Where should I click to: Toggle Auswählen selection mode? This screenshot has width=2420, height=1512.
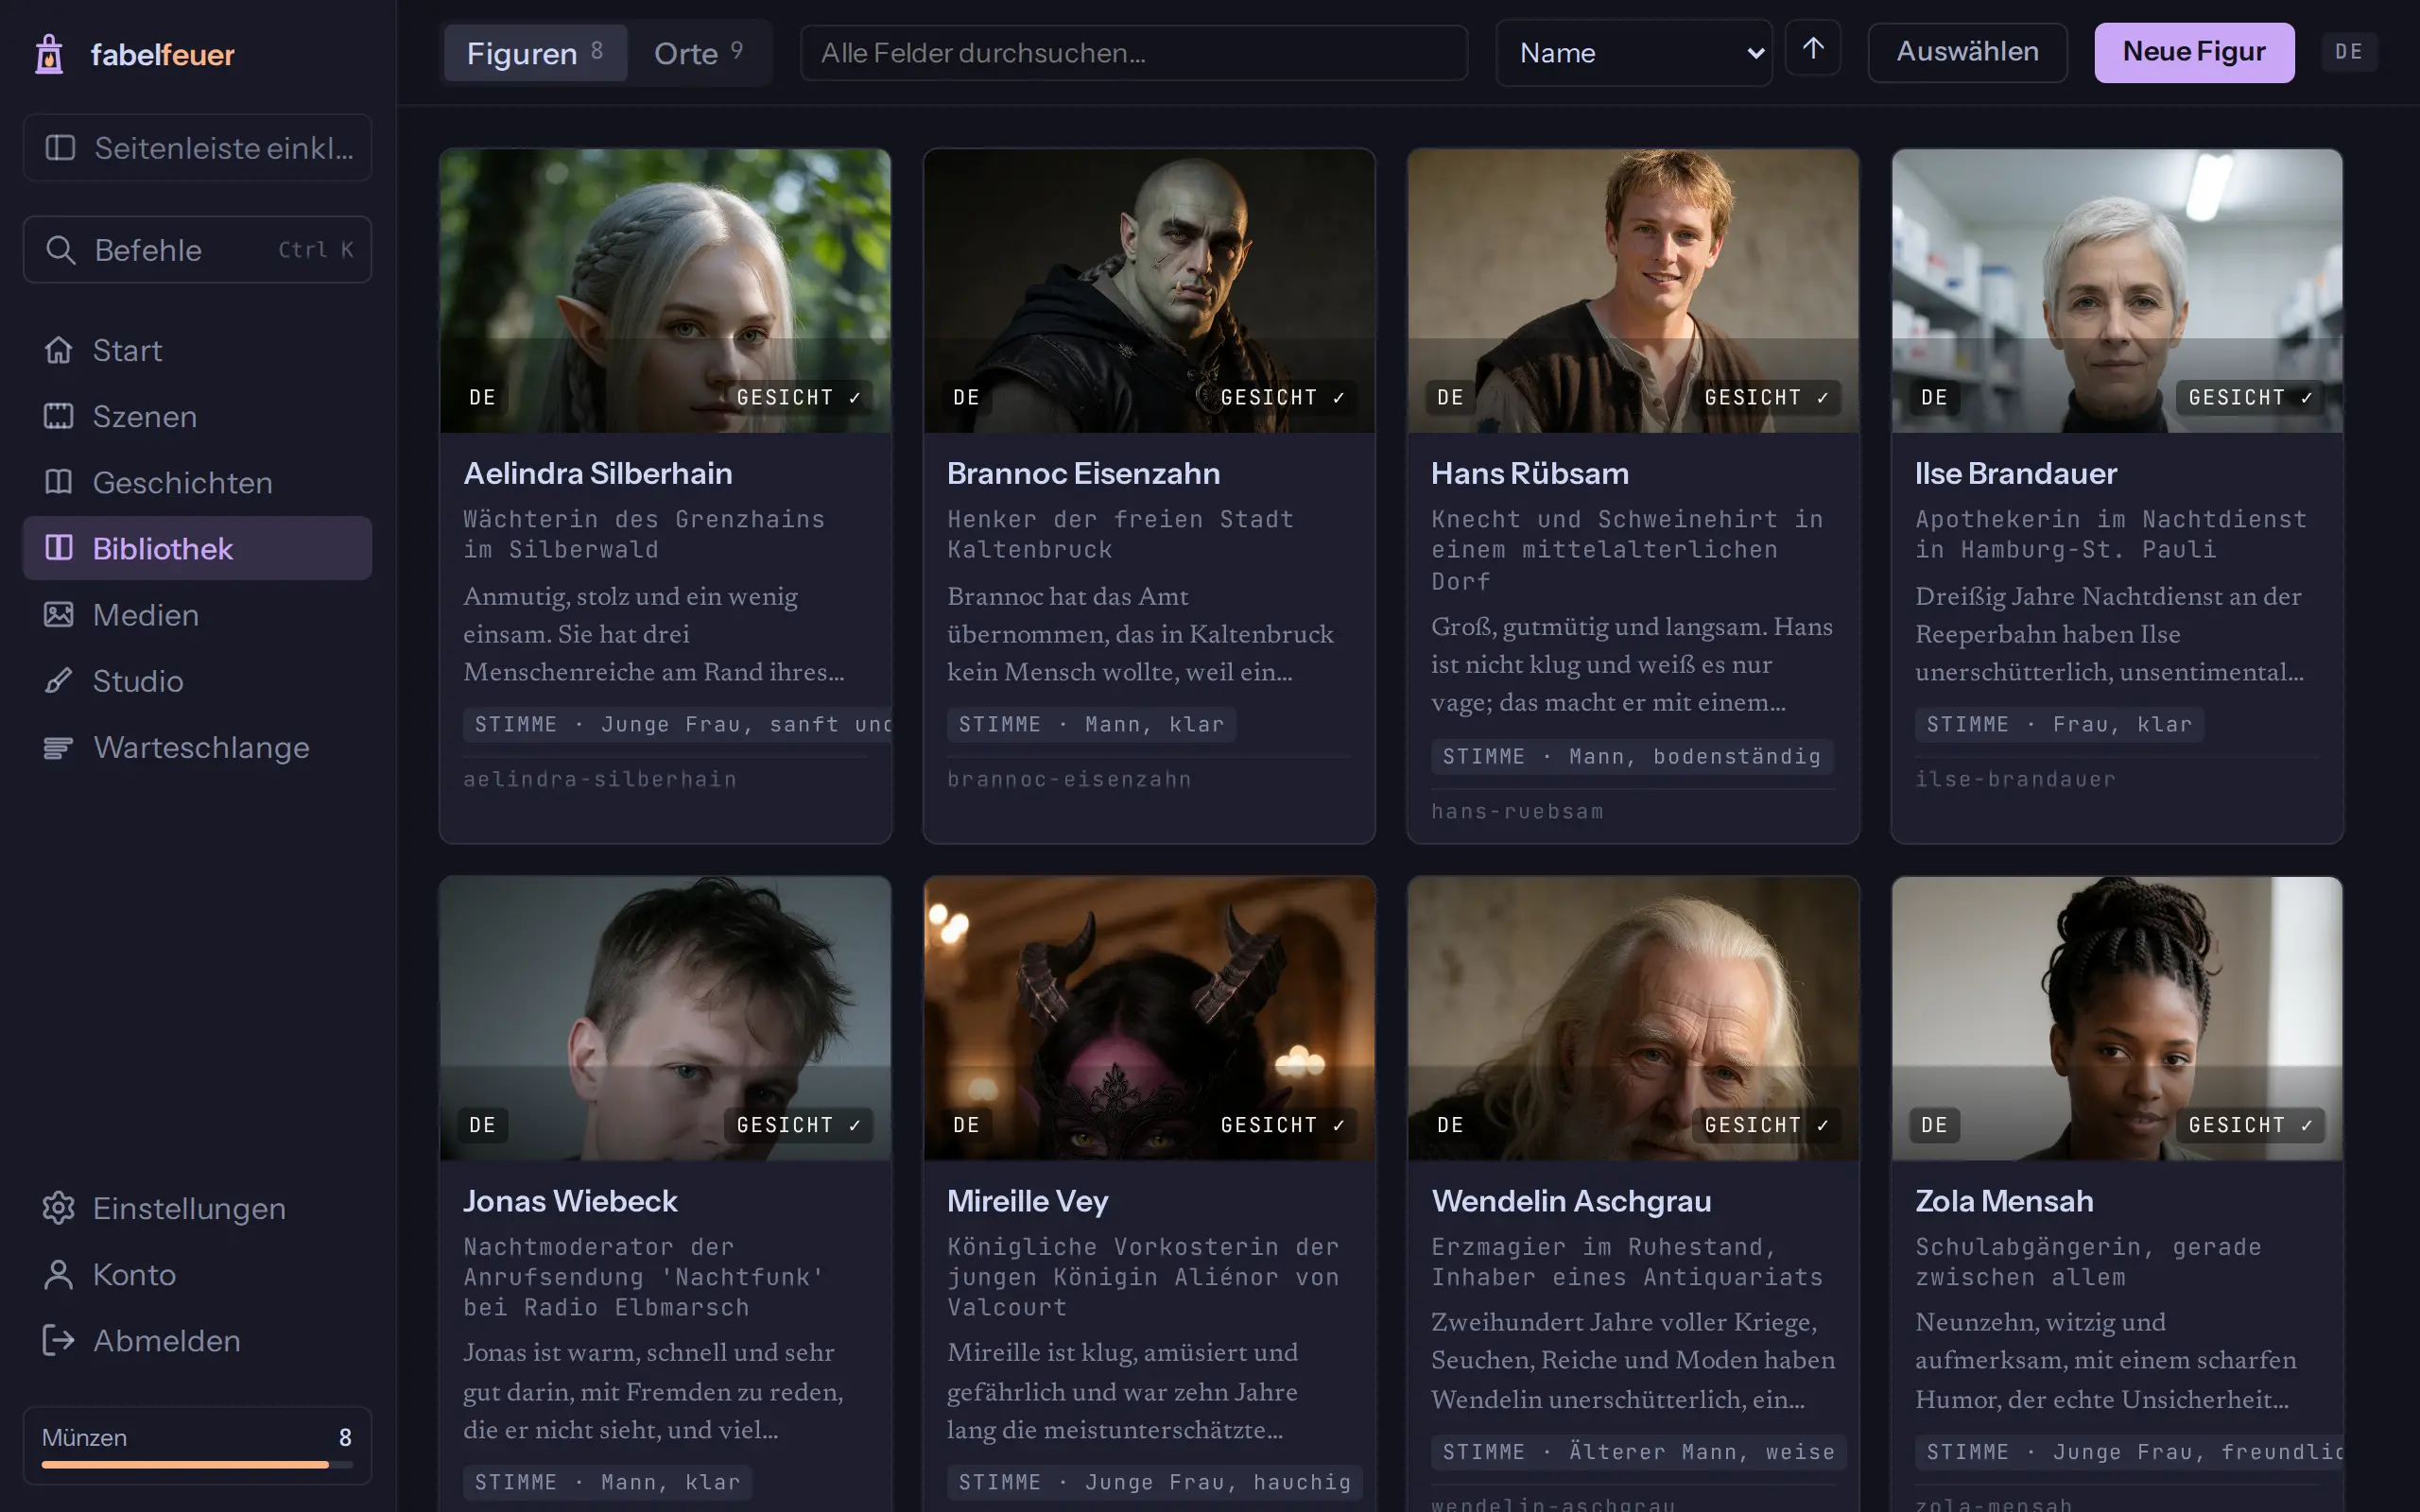(x=1967, y=52)
